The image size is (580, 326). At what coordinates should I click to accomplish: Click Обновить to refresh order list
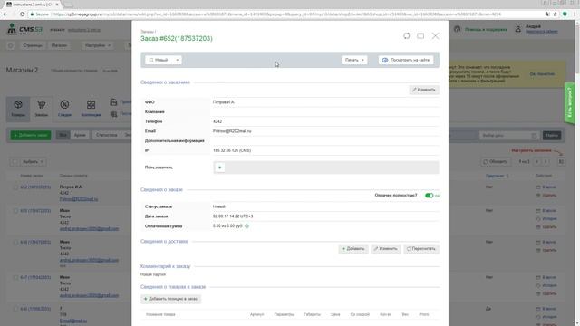coord(496,162)
